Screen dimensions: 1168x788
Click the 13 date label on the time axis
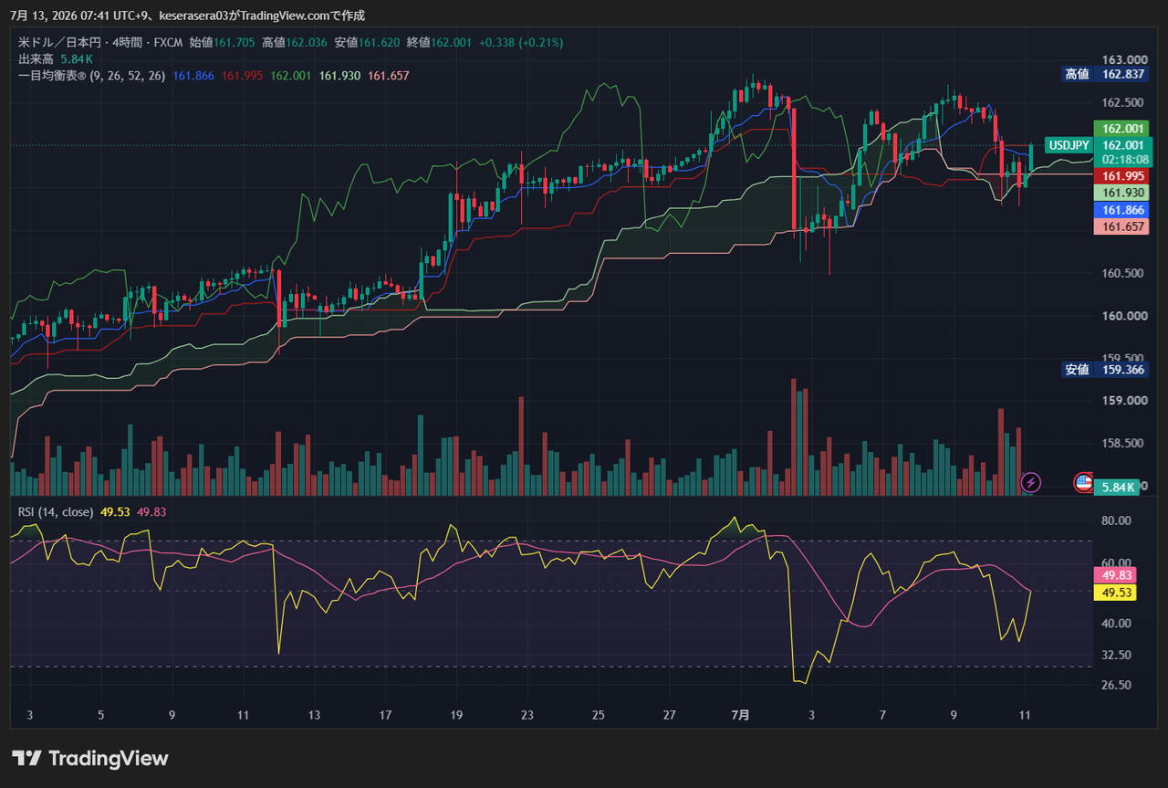tap(314, 715)
